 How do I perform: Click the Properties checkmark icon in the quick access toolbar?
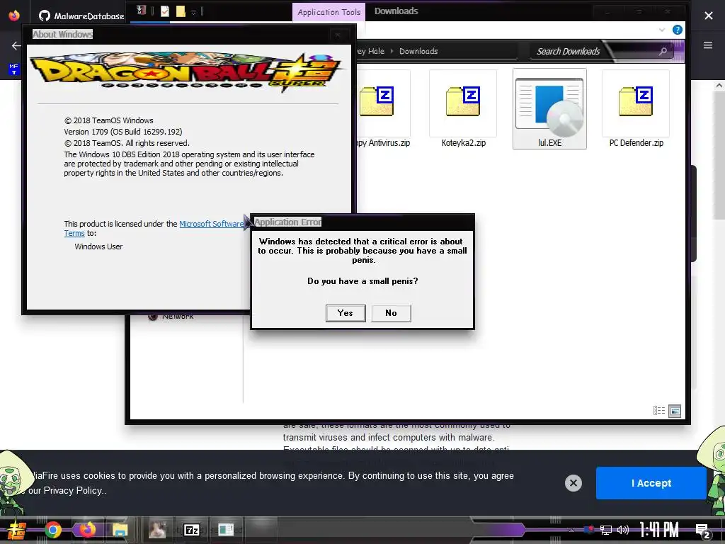coord(164,11)
